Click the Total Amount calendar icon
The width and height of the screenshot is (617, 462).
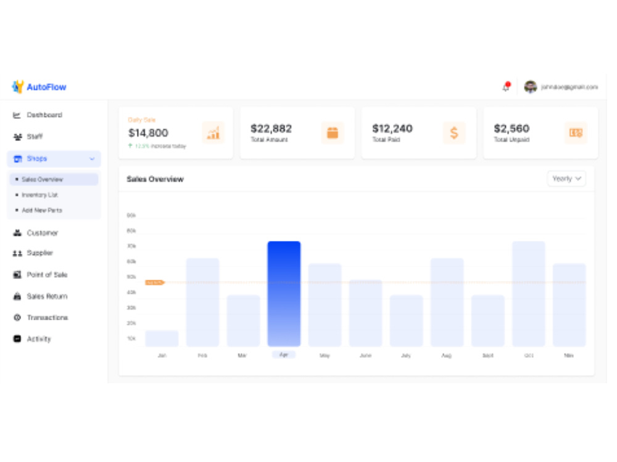point(333,133)
